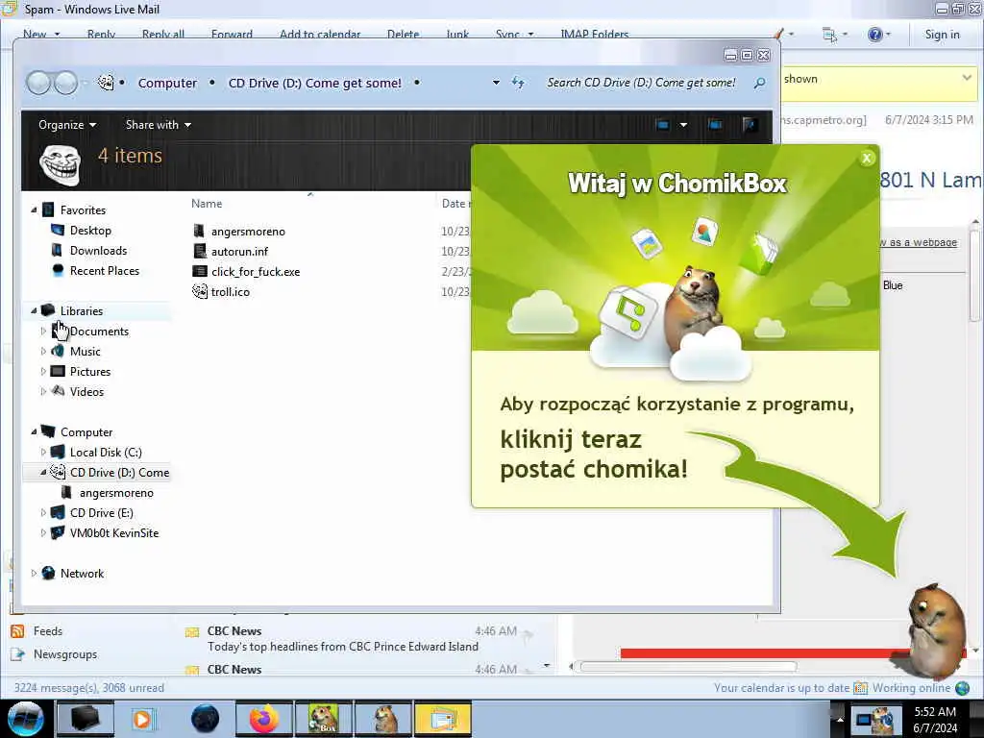984x738 pixels.
Task: Click Reply all in Windows Live Mail toolbar
Action: (x=163, y=35)
